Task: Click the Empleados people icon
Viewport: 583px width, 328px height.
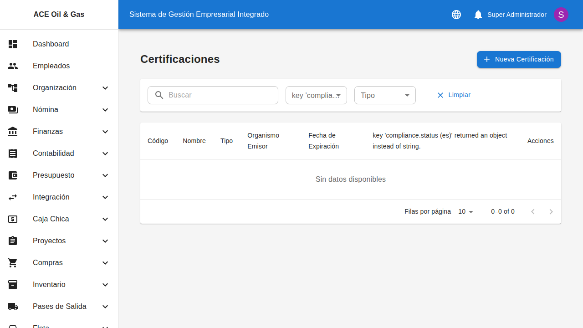Action: click(x=13, y=66)
